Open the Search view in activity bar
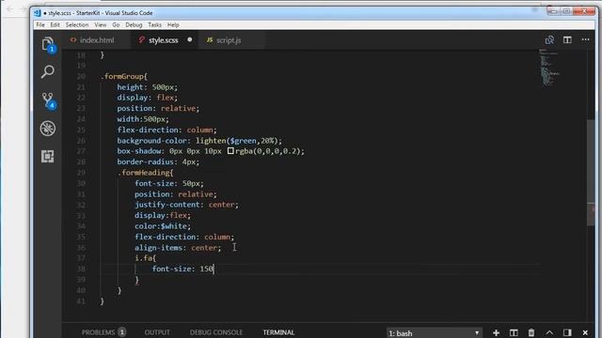The height and width of the screenshot is (338, 602). click(48, 71)
